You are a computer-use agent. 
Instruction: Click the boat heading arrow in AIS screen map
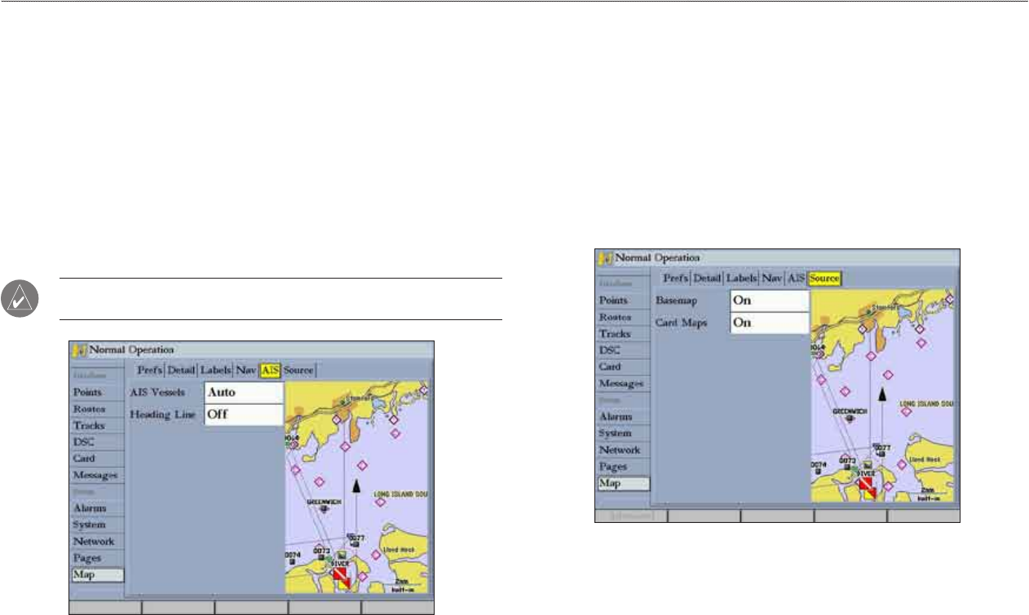[356, 487]
